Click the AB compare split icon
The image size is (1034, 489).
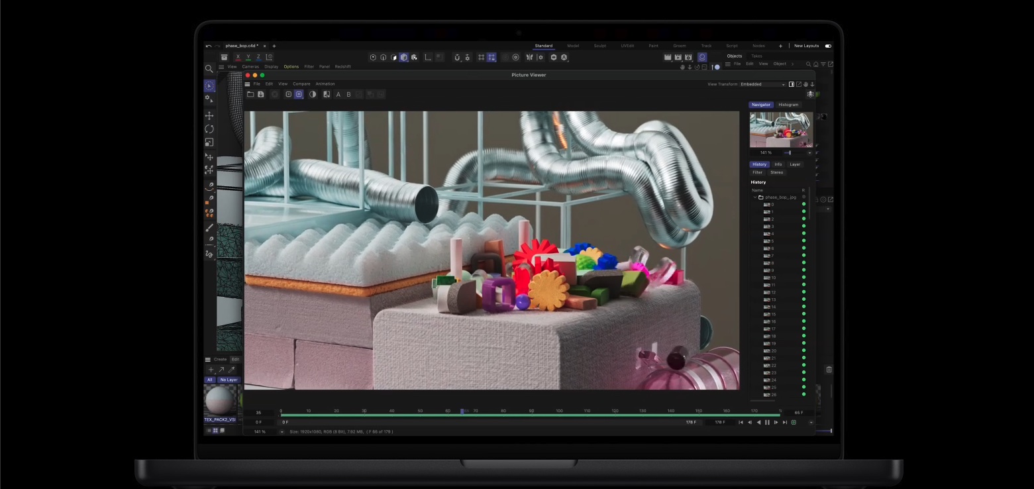tap(327, 95)
